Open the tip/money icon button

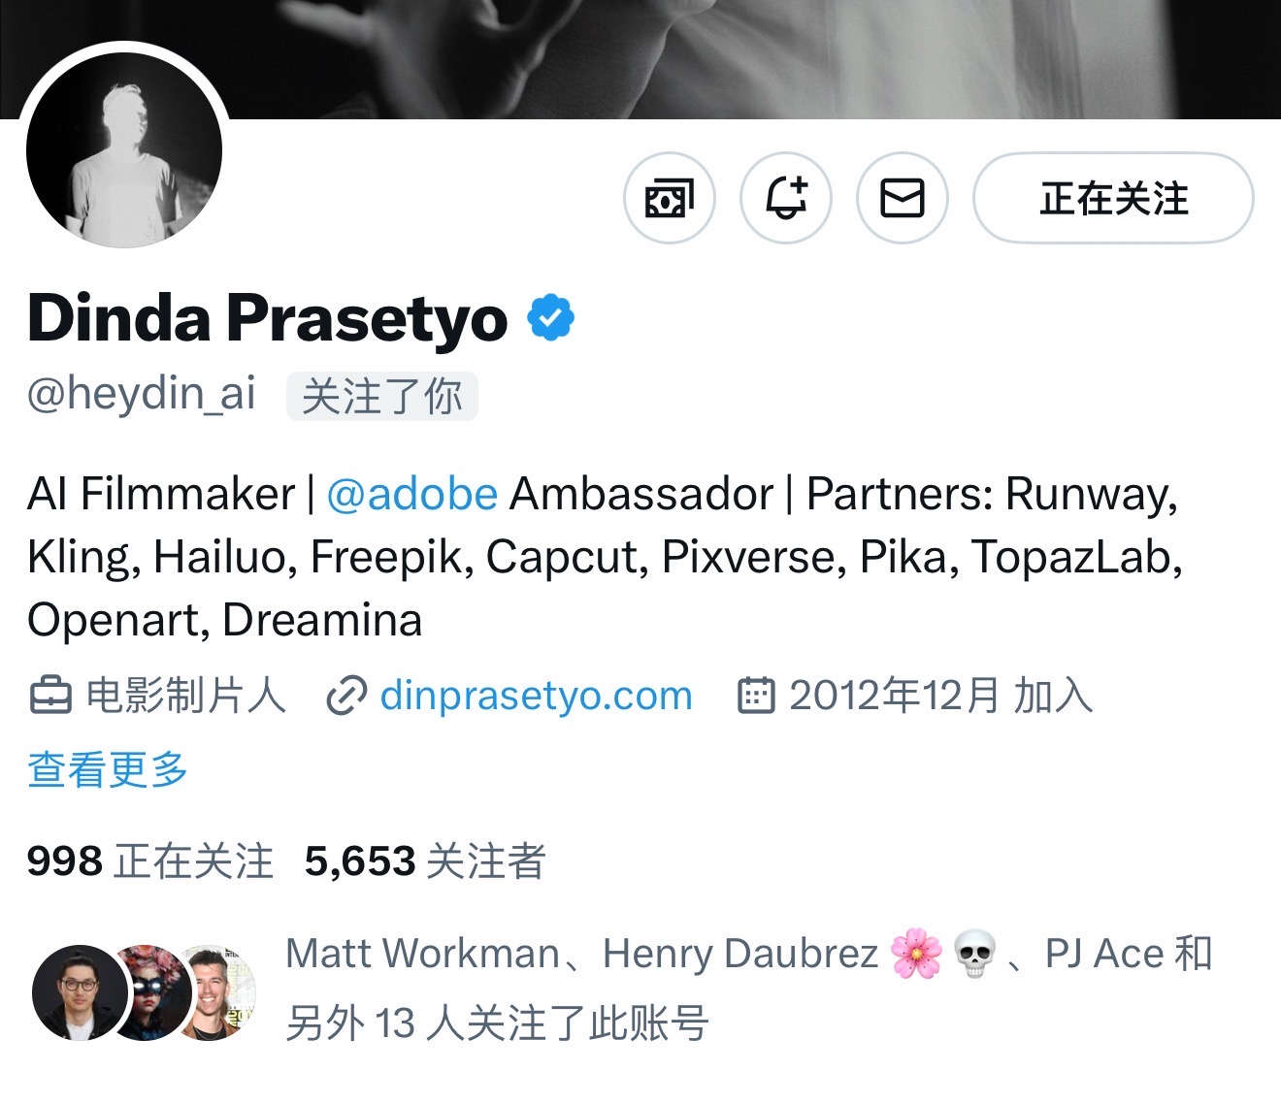click(669, 199)
